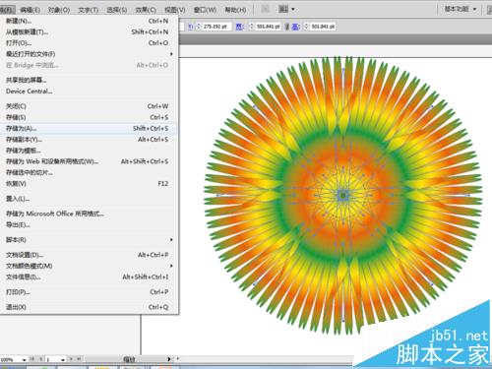Image resolution: width=492 pixels, height=369 pixels.
Task: Open the 100% zoom level dropdown
Action: [x=24, y=360]
